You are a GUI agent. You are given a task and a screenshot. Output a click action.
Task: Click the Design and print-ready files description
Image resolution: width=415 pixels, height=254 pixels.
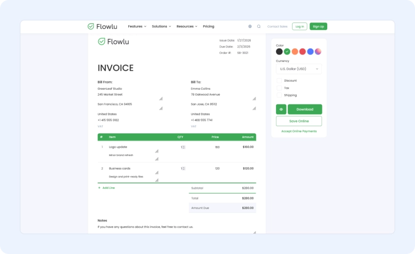click(x=126, y=177)
